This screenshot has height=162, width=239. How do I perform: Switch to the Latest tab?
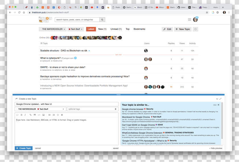[91, 29]
